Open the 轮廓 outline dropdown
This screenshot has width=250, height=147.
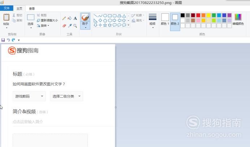138,15
